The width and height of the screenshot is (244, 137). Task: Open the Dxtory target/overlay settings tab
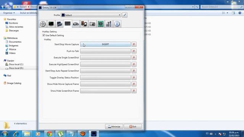click(43, 24)
